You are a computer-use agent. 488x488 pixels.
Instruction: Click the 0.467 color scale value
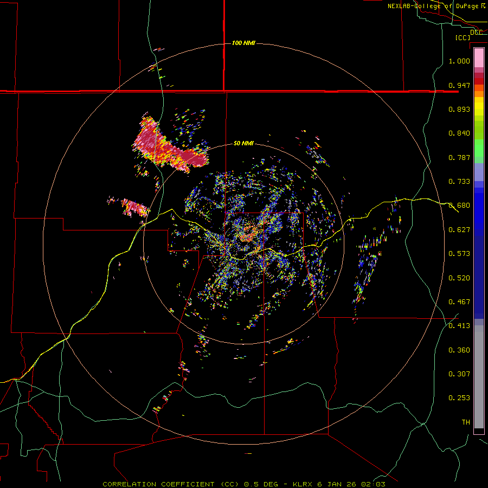(459, 302)
